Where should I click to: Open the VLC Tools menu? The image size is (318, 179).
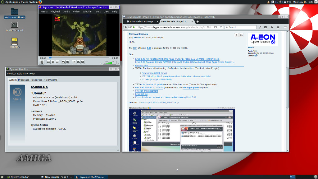[98, 11]
